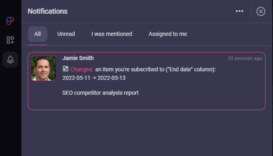
Task: Click the Jamie Smith name
Action: [78, 58]
